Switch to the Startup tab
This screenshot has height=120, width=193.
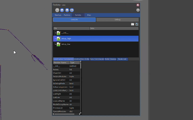pos(58,15)
